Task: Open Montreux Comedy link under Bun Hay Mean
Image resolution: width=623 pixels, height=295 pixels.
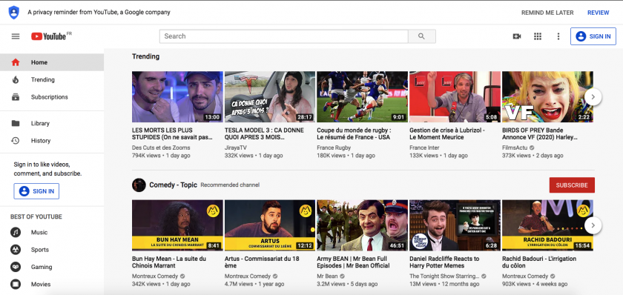Action: [x=155, y=276]
